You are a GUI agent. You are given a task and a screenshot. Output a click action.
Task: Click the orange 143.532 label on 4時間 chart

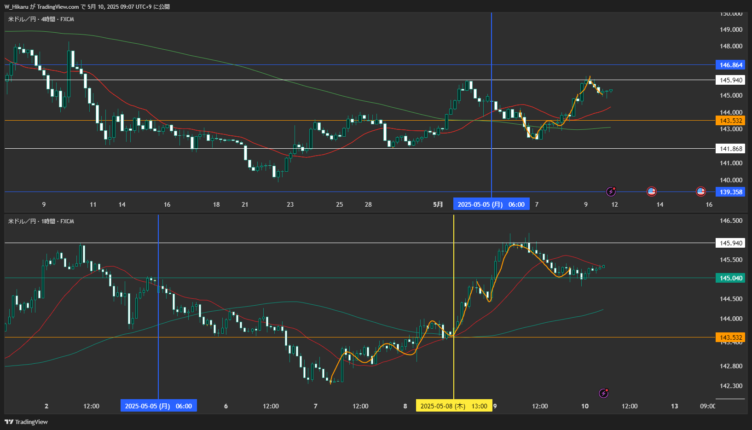click(730, 121)
